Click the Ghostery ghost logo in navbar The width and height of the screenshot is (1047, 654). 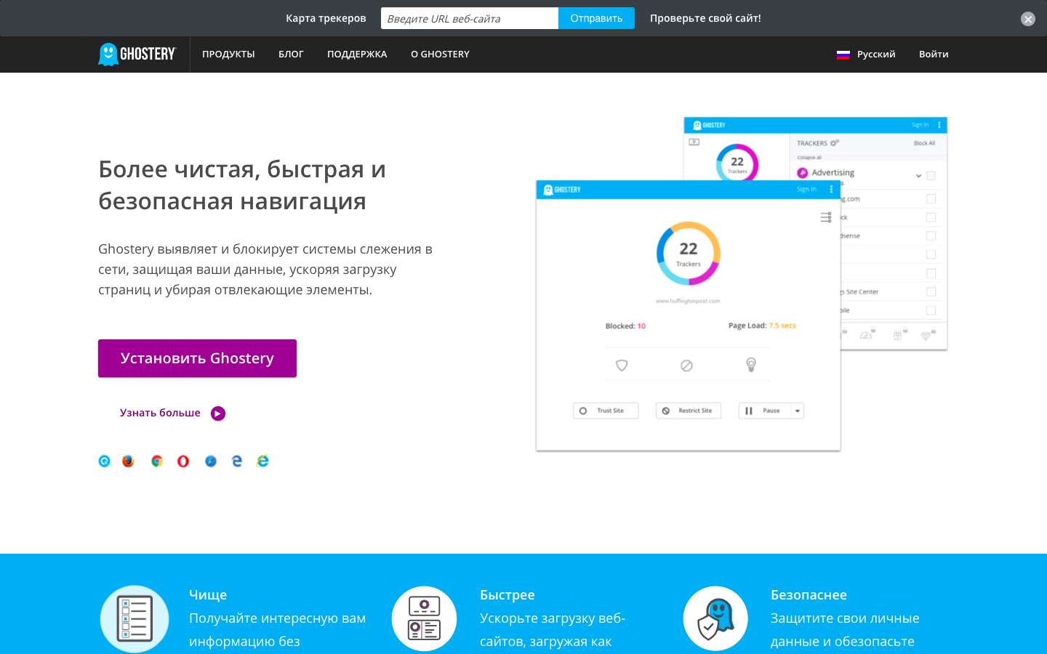[x=108, y=54]
